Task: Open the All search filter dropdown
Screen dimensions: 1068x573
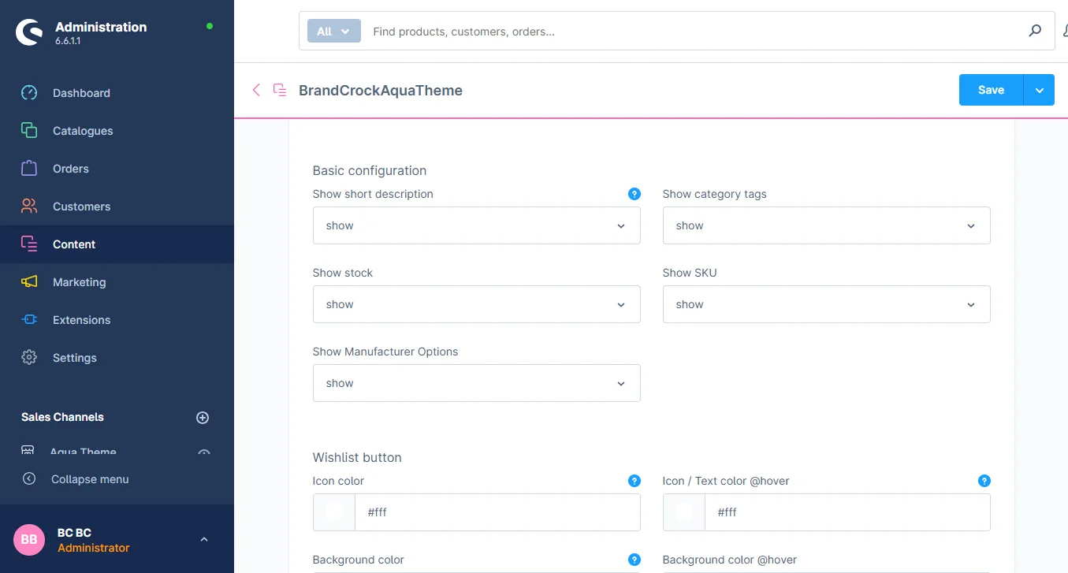Action: [x=333, y=32]
